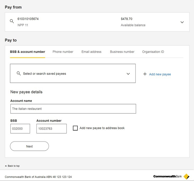
Task: Focus the BSB input field
Action: pyautogui.click(x=20, y=128)
